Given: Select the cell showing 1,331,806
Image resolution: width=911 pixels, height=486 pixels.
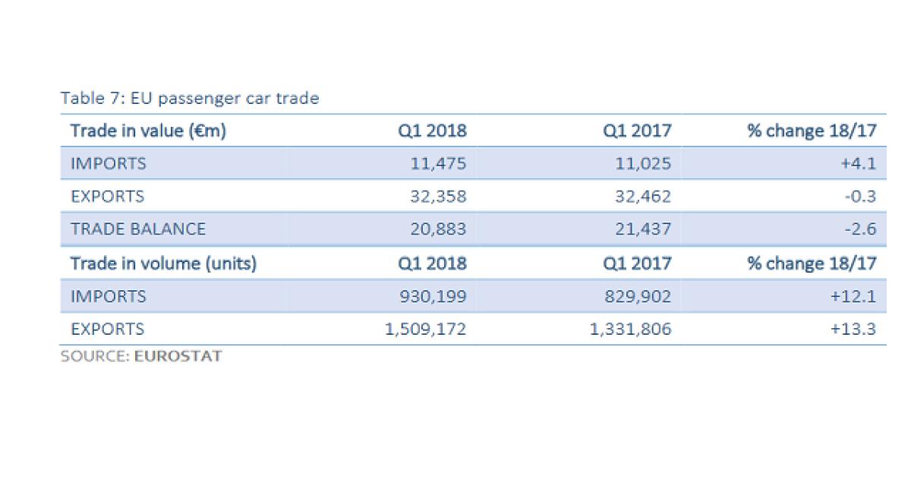Looking at the screenshot, I should click(630, 330).
